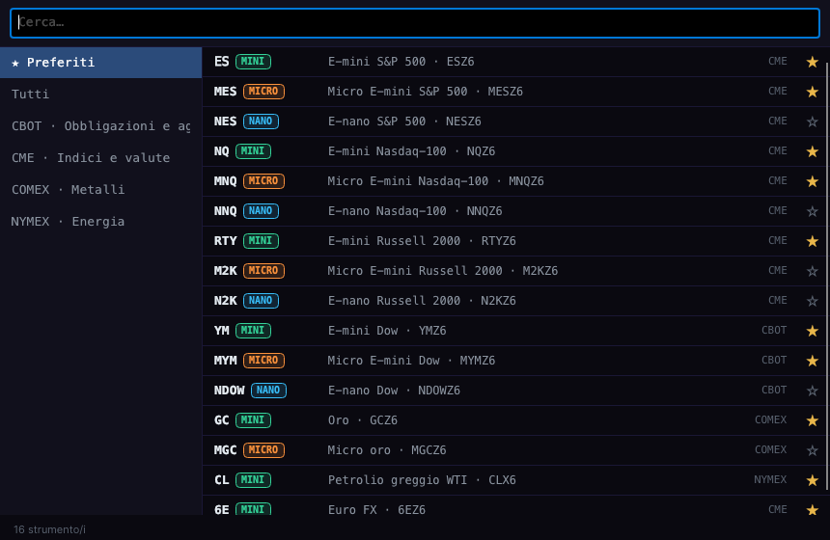Click the MICRO badge beside MES
This screenshot has width=830, height=540.
click(x=263, y=92)
